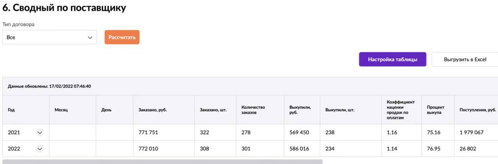The height and width of the screenshot is (164, 498).
Task: Click the Год column header
Action: [12, 110]
